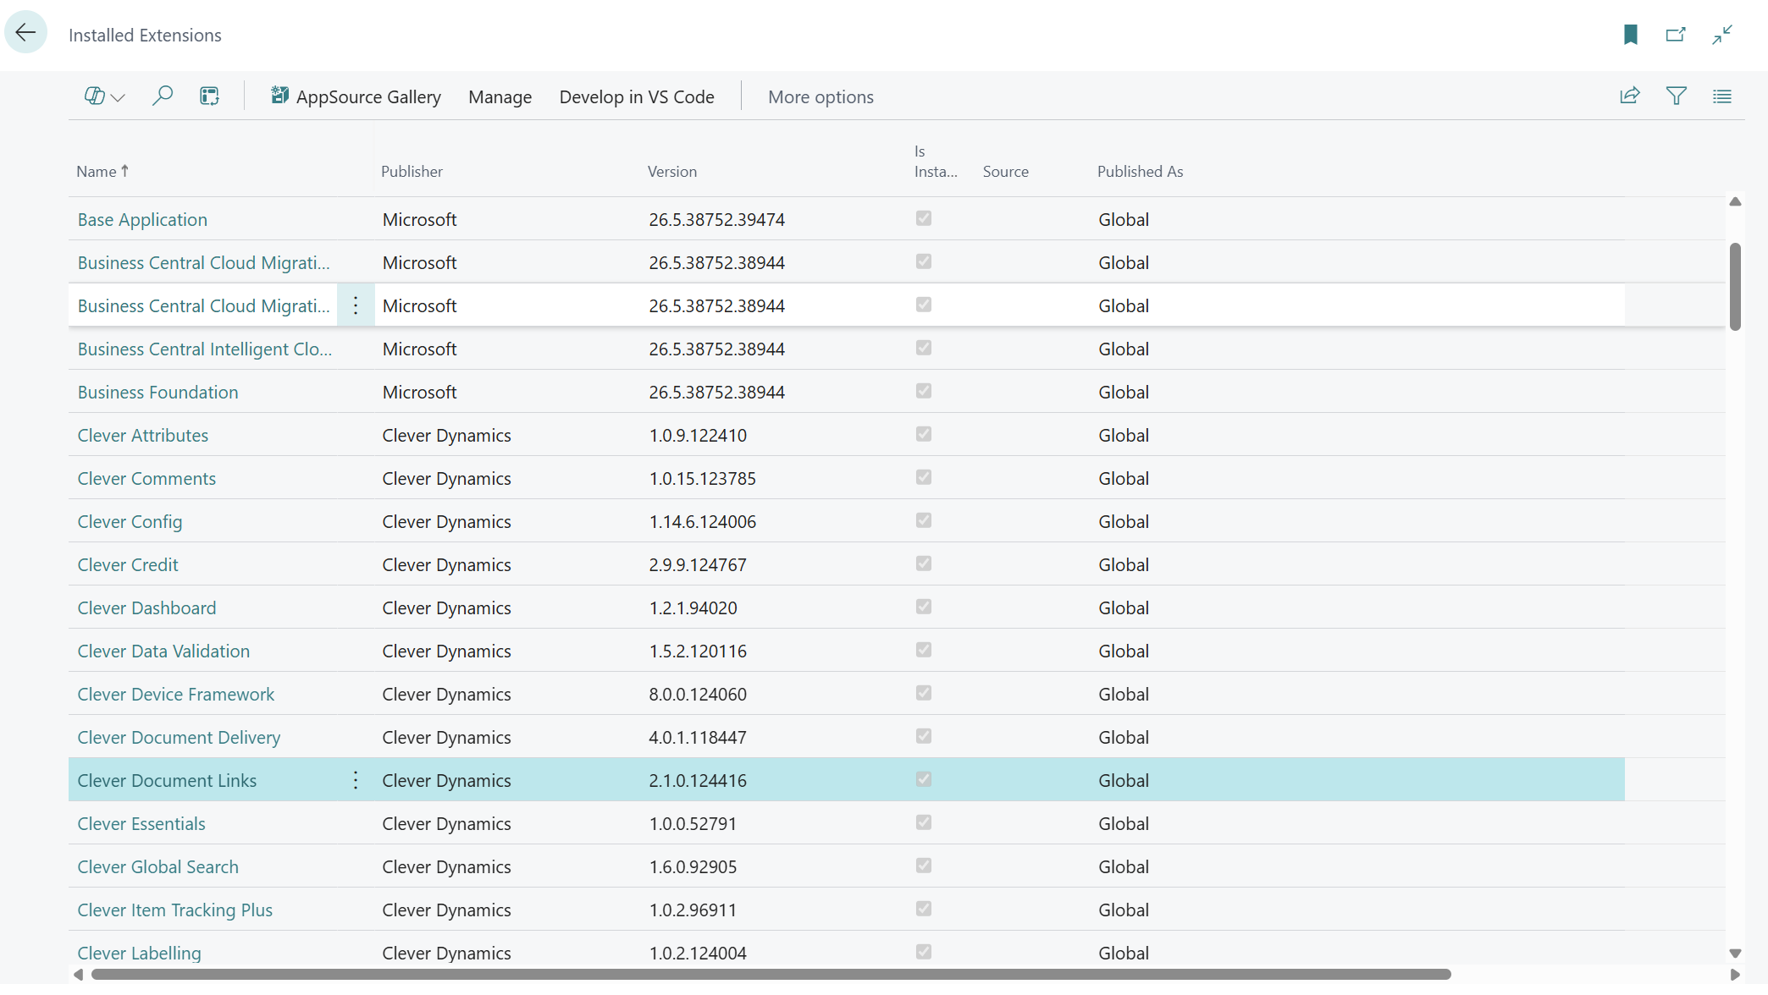Image resolution: width=1768 pixels, height=995 pixels.
Task: Toggle Name column sort order
Action: tap(102, 171)
